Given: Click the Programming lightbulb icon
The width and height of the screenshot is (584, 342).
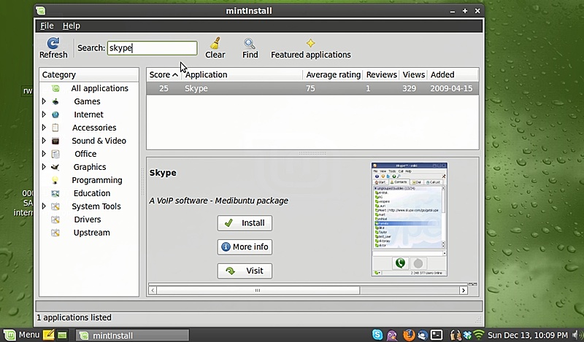Looking at the screenshot, I should [x=55, y=180].
